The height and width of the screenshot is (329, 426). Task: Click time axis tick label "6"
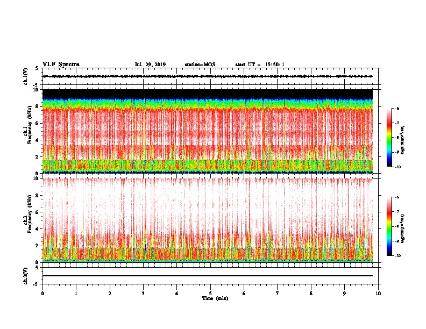(x=244, y=294)
